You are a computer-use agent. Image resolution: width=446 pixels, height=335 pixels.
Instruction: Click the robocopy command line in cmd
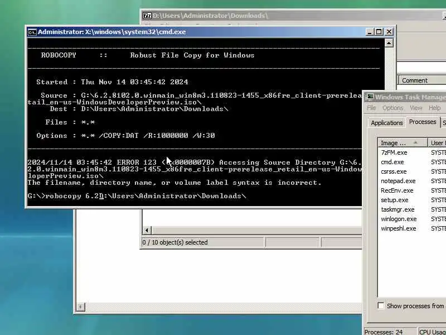coord(137,196)
